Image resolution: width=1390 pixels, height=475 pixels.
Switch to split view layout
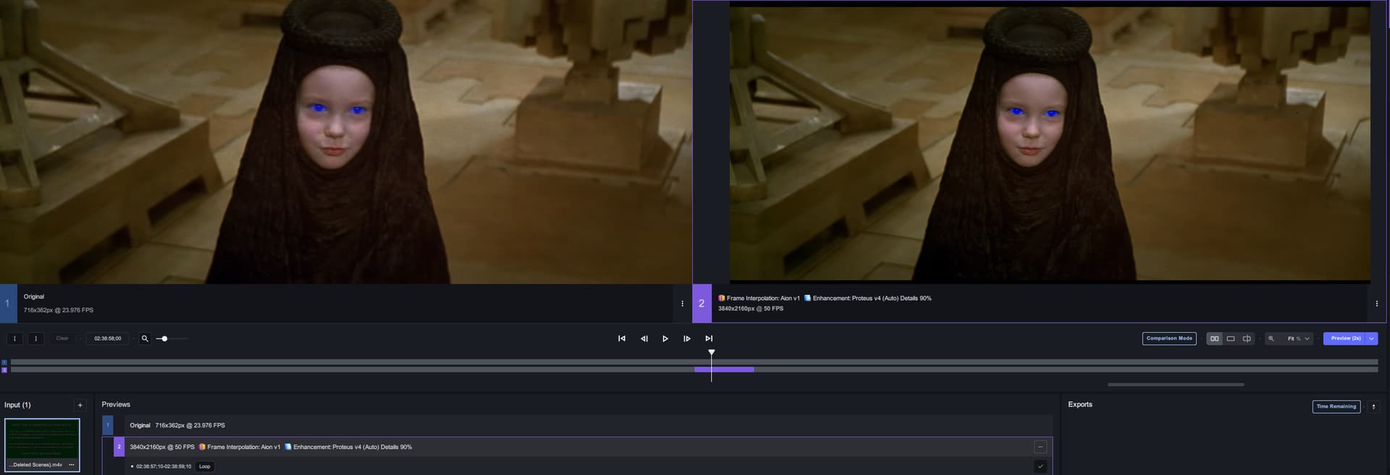pos(1247,338)
